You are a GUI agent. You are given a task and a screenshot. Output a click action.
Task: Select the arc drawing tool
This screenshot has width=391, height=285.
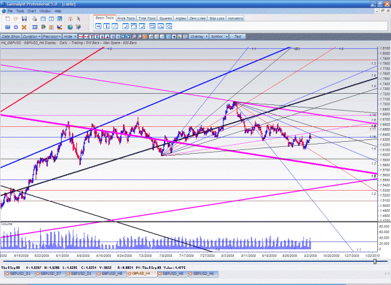[134, 26]
